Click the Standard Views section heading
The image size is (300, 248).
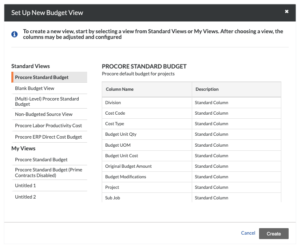pos(30,66)
